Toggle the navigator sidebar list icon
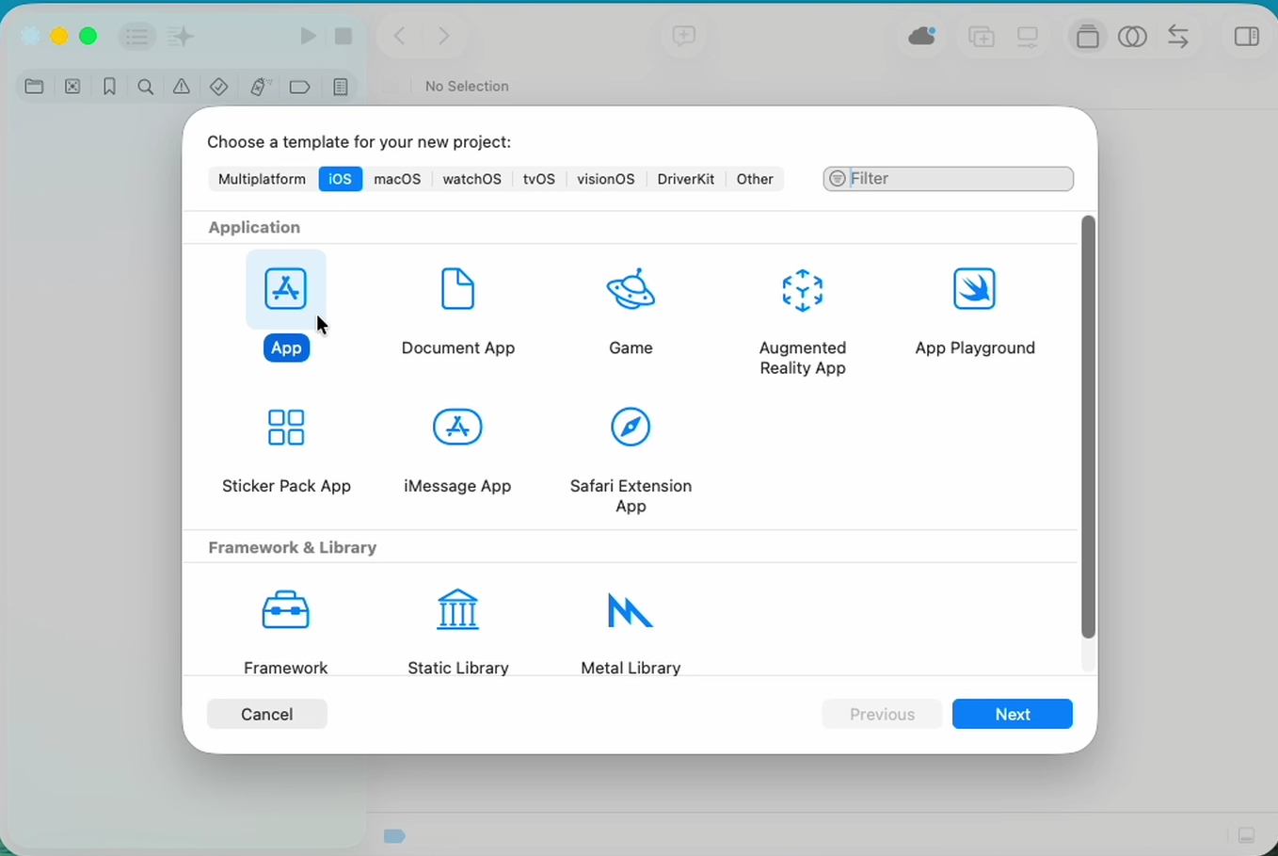Screen dimensions: 1278x856 tap(136, 37)
